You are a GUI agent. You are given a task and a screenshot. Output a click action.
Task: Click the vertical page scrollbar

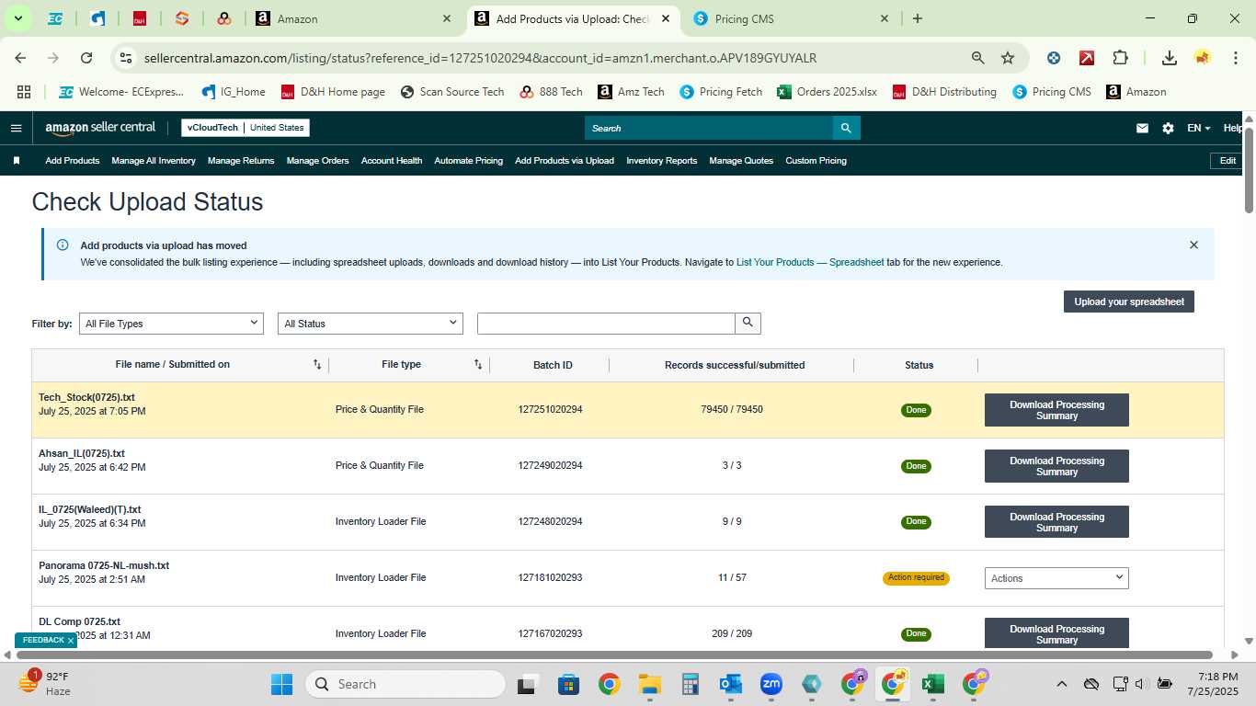click(1249, 170)
